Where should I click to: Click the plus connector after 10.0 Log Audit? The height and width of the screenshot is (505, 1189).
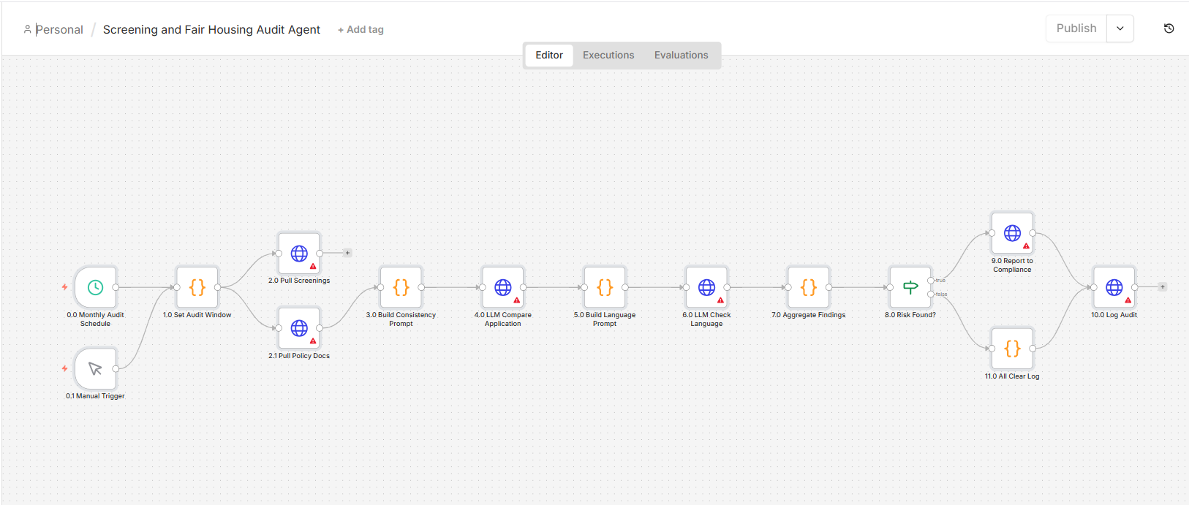[1163, 287]
